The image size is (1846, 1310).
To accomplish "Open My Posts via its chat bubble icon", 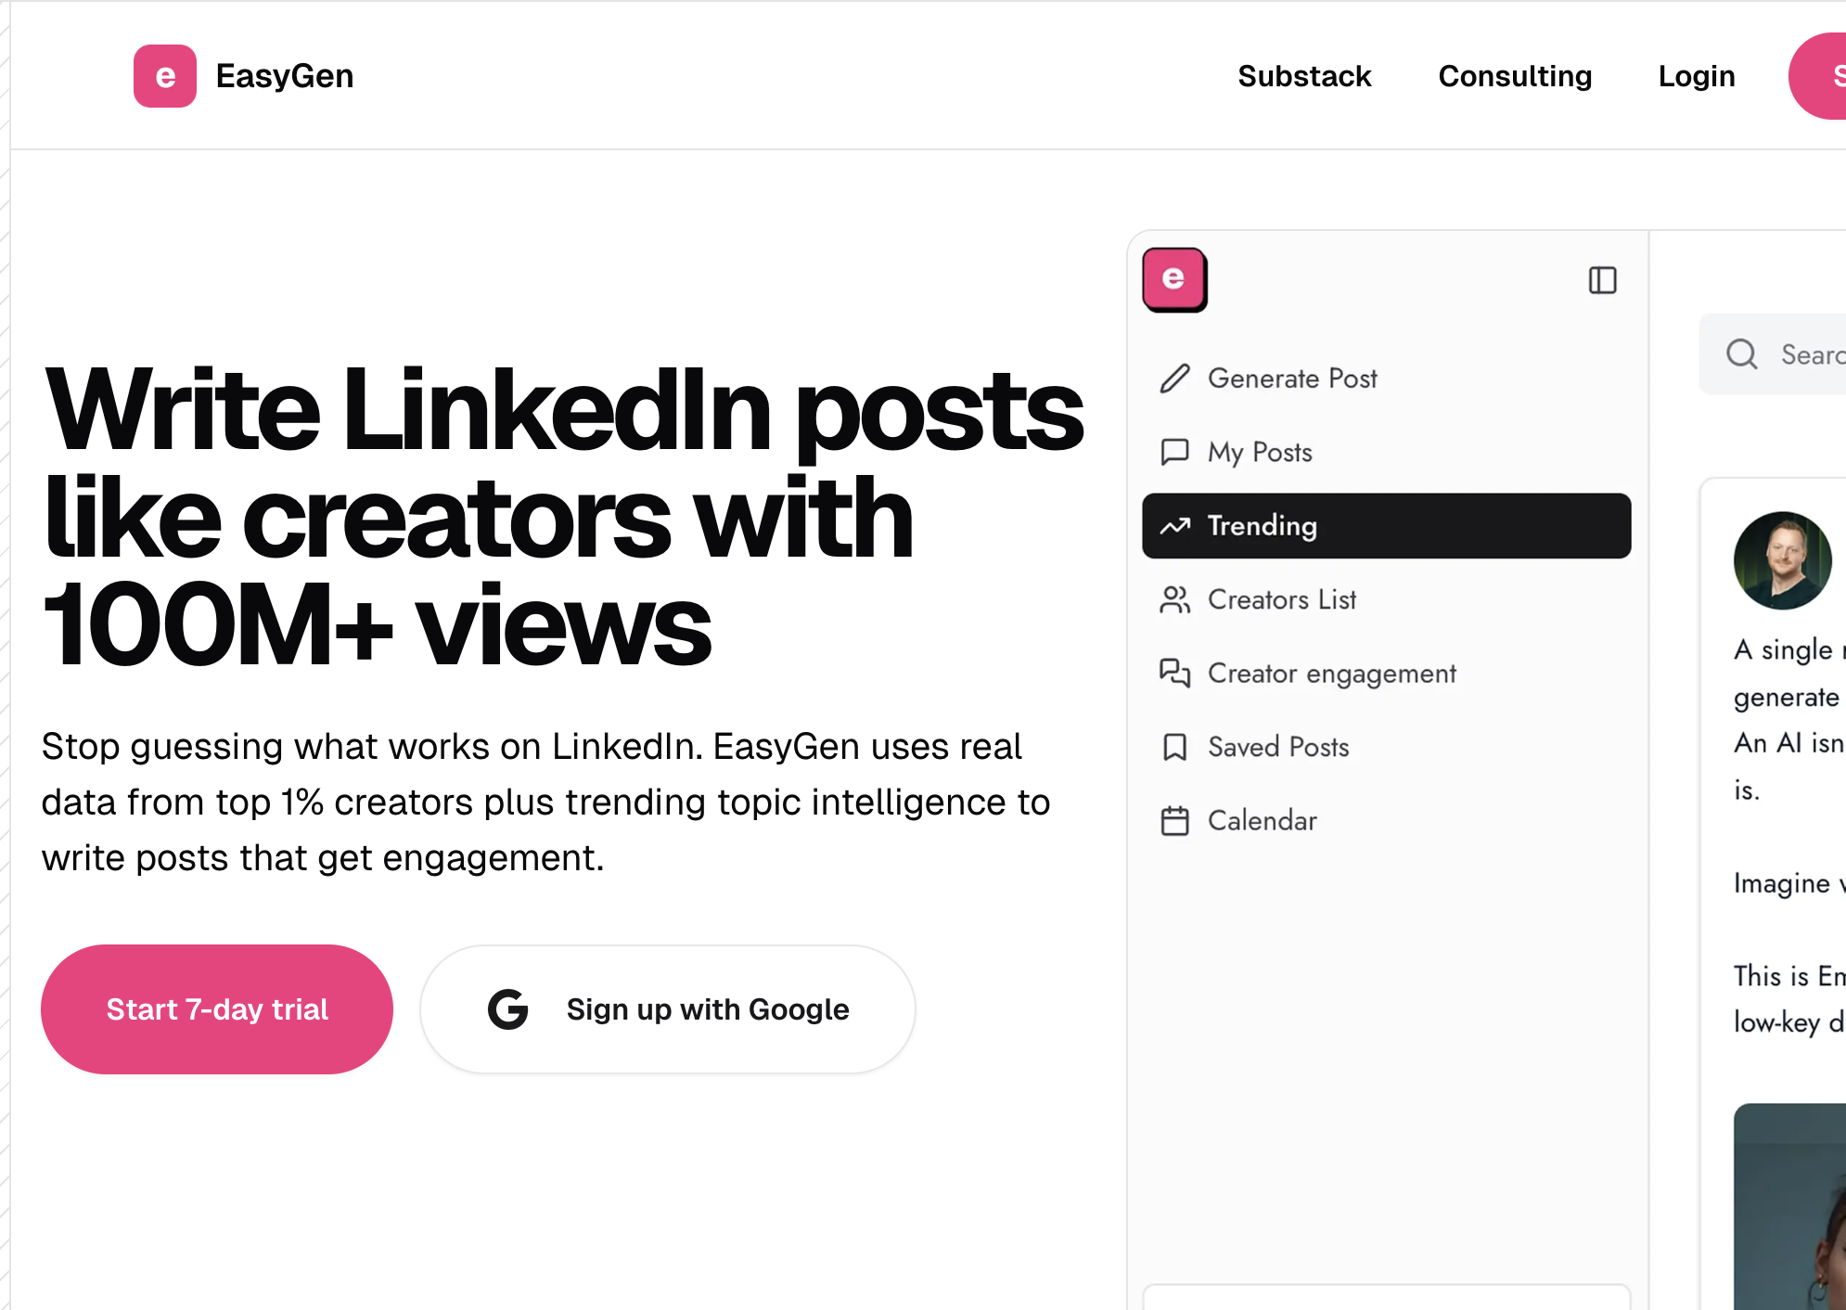I will [1174, 452].
